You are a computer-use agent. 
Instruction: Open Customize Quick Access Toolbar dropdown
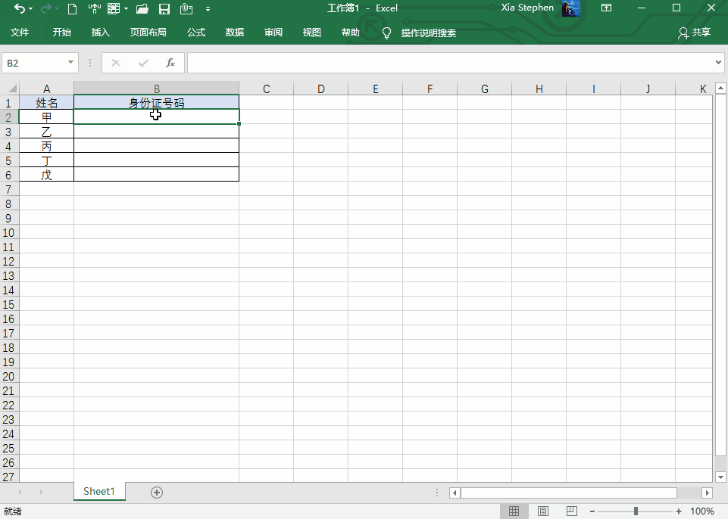(x=208, y=9)
